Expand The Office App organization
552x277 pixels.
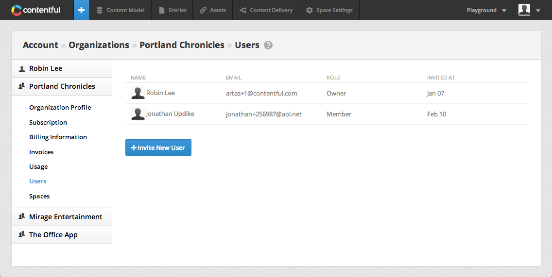click(62, 235)
